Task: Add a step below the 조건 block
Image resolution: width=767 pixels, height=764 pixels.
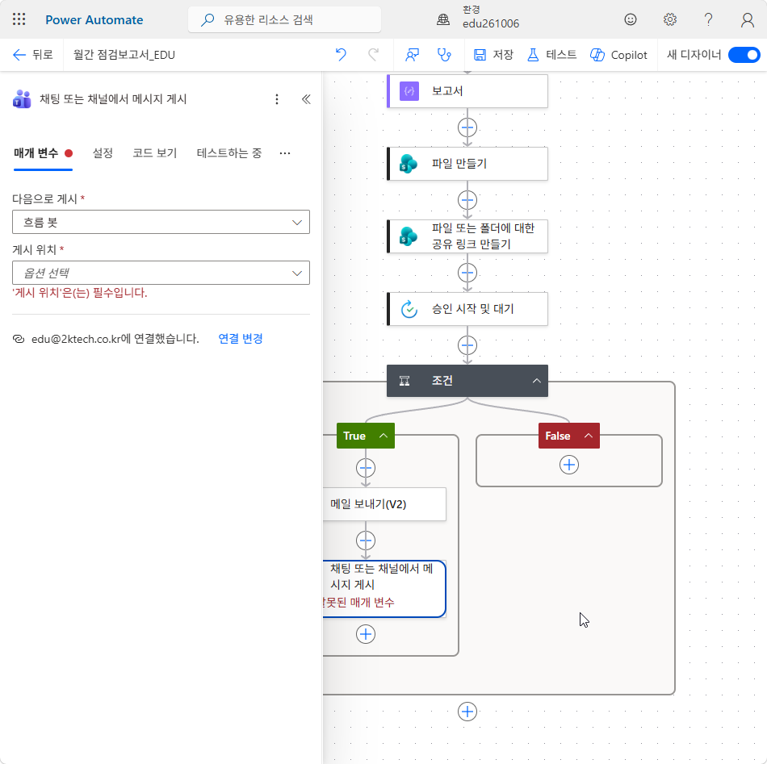Action: tap(467, 712)
